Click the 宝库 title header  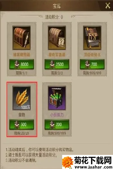[57, 6]
